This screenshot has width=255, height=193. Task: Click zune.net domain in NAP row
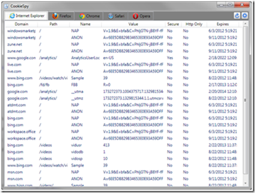15,44
